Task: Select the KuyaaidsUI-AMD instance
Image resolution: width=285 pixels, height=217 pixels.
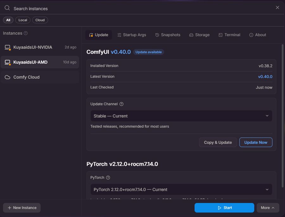Action: click(40, 62)
